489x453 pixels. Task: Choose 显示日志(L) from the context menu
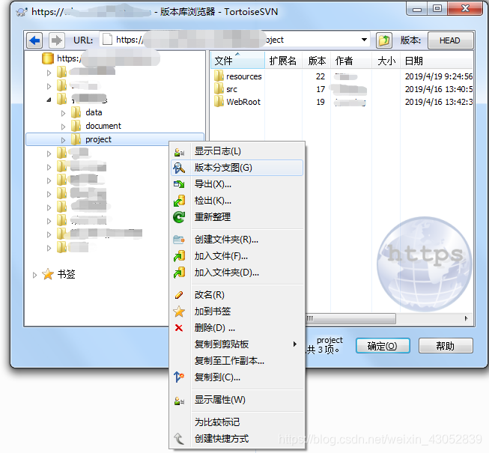tap(237, 151)
